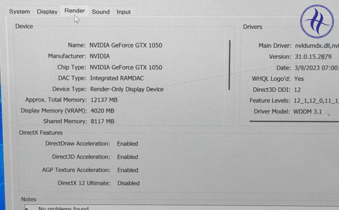Screen dimensions: 339x210
Task: Click the 'DirectX Features' group heading
Action: [x=41, y=133]
